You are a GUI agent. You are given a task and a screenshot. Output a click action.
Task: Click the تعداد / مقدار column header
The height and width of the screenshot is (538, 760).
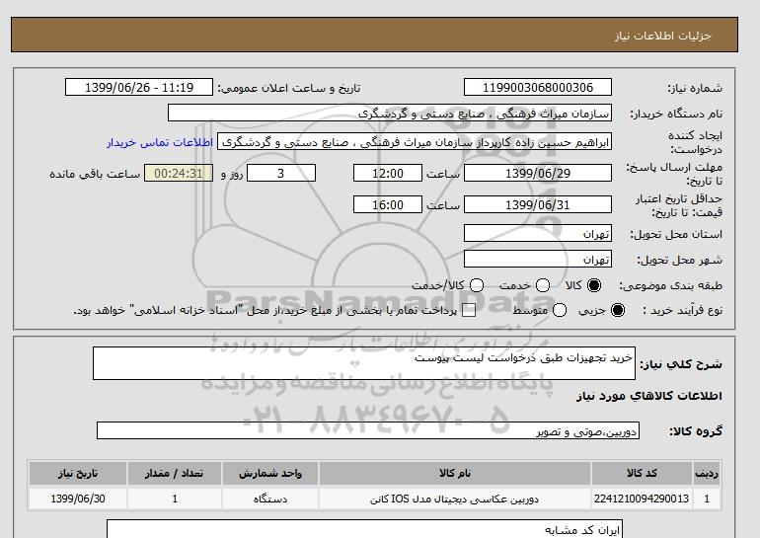(x=175, y=474)
